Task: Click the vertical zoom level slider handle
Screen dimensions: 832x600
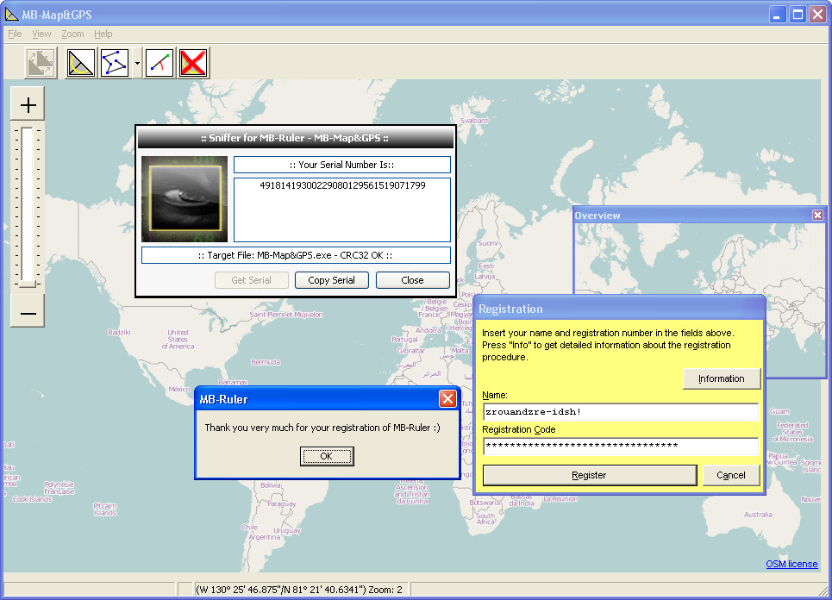Action: pos(27,284)
